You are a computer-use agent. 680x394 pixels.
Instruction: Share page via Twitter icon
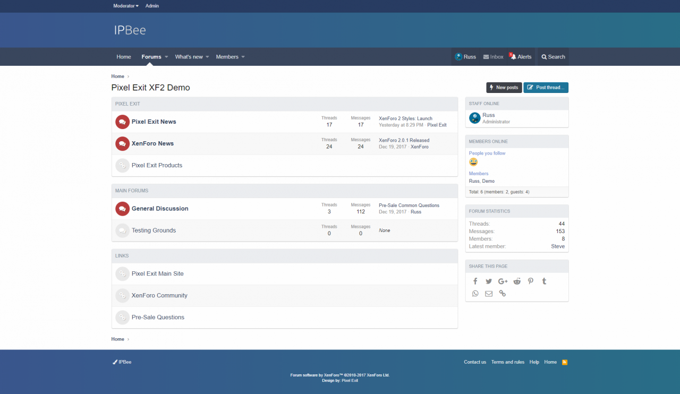click(x=489, y=281)
